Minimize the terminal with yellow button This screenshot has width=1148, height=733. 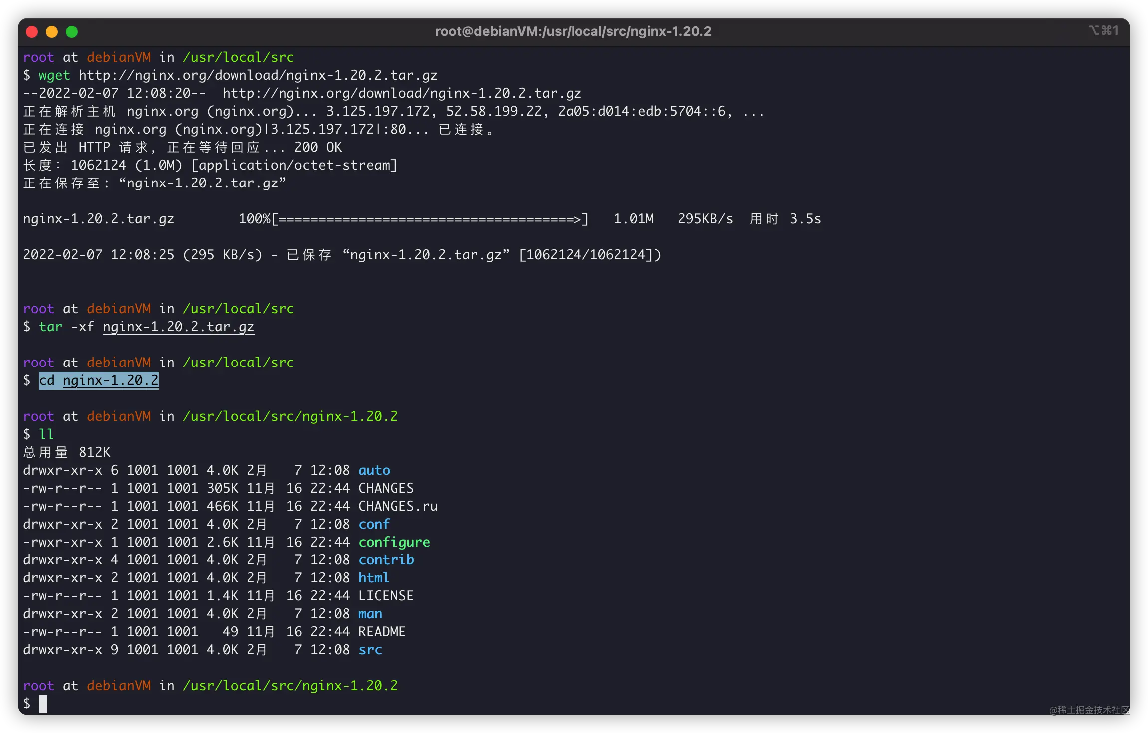[x=52, y=32]
